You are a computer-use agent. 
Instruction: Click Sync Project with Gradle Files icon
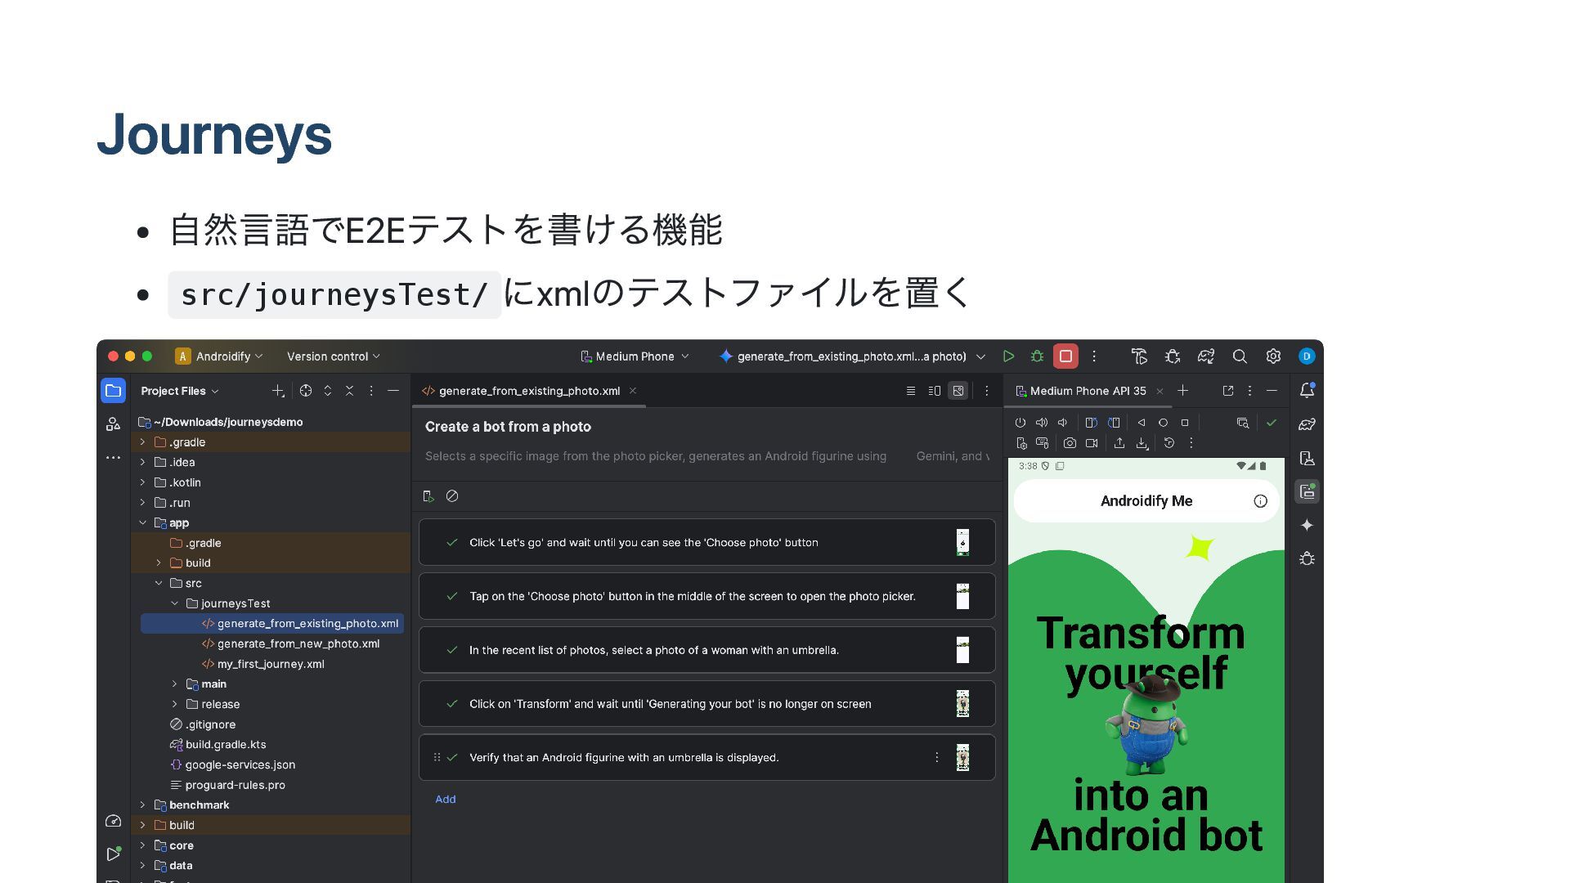click(1206, 356)
